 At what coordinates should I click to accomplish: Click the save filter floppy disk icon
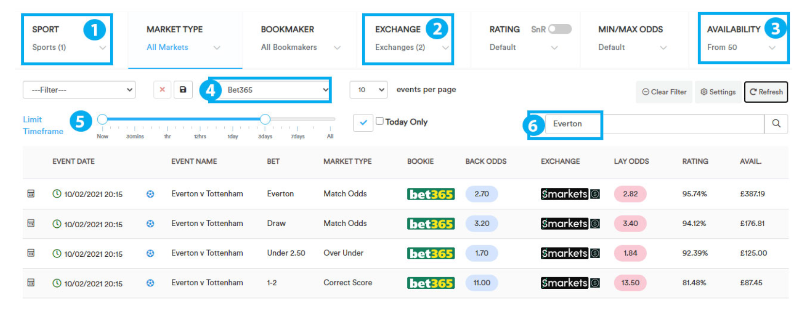183,90
